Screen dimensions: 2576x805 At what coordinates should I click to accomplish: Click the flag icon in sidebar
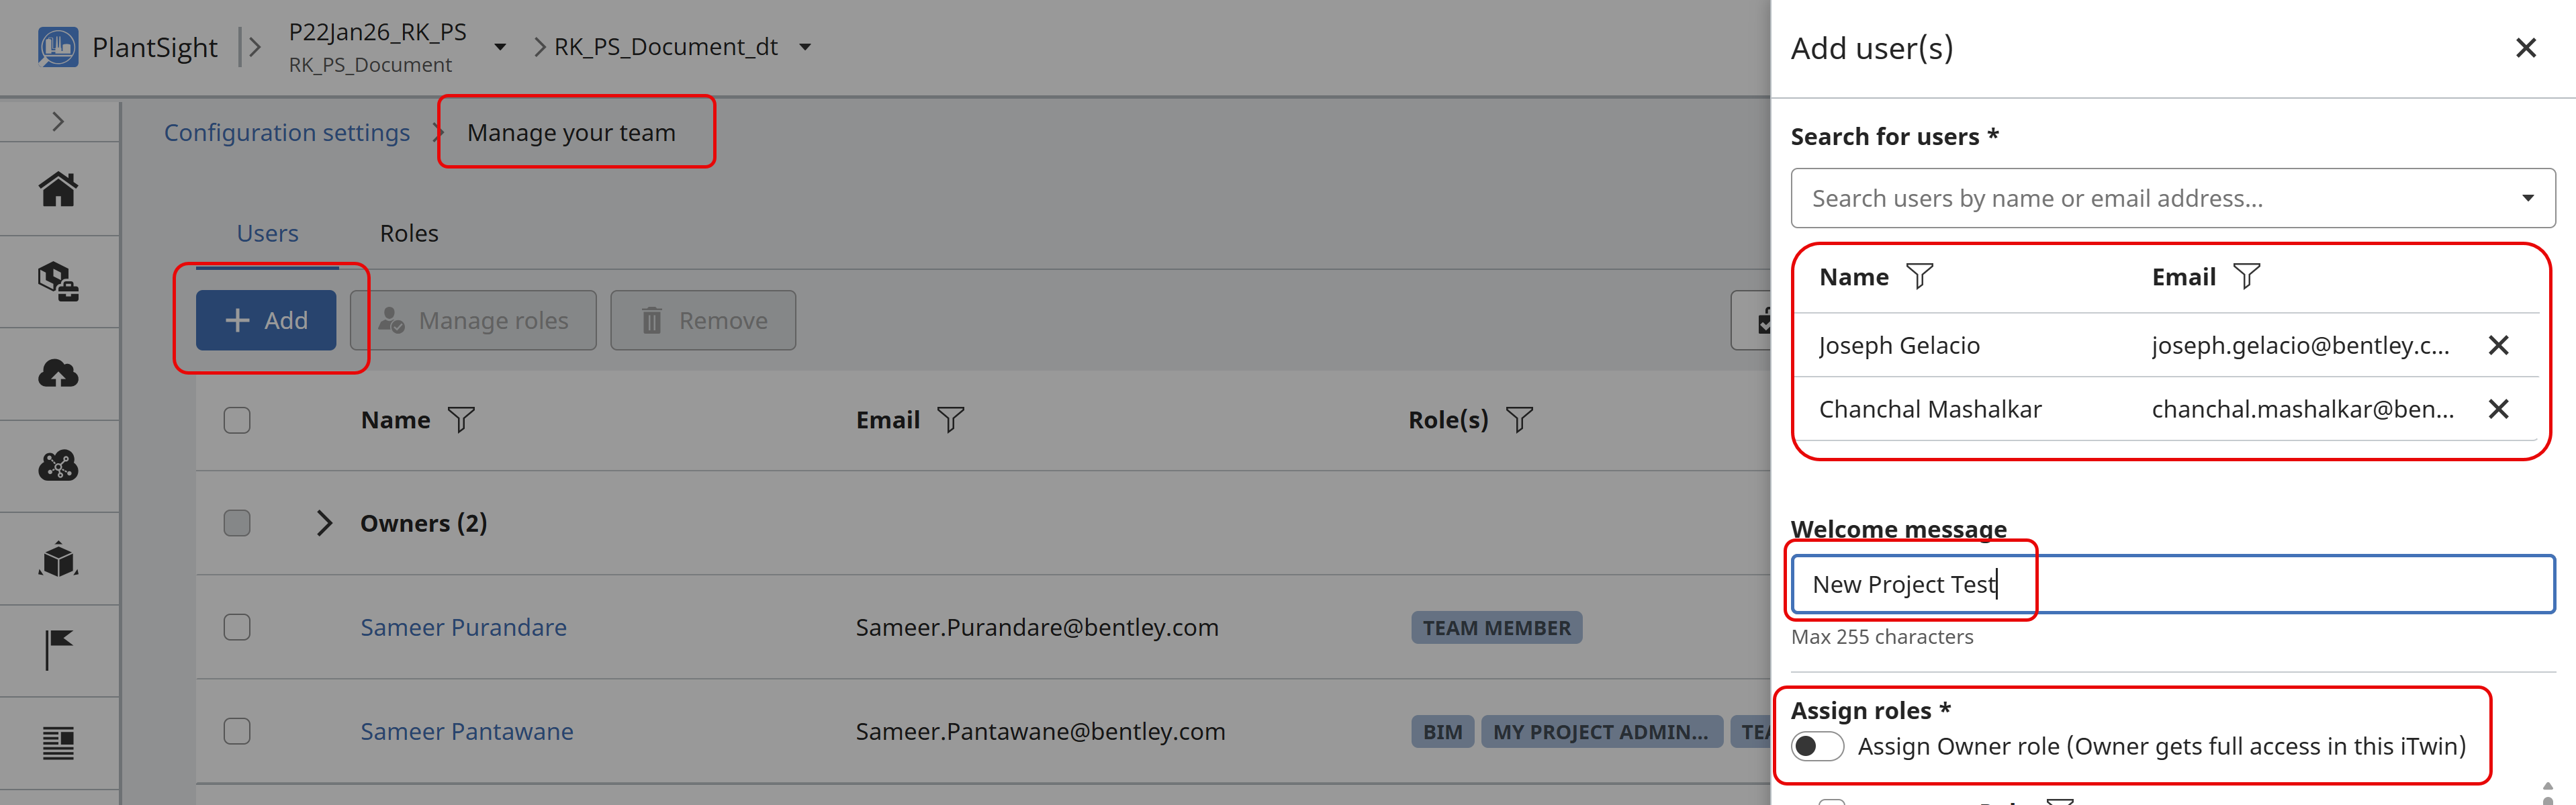coord(58,650)
